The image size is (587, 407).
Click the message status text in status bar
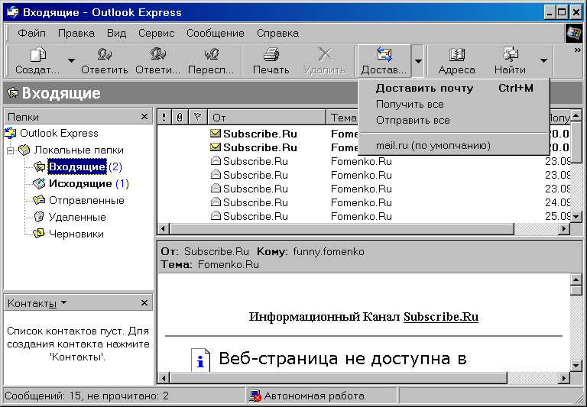tap(87, 396)
